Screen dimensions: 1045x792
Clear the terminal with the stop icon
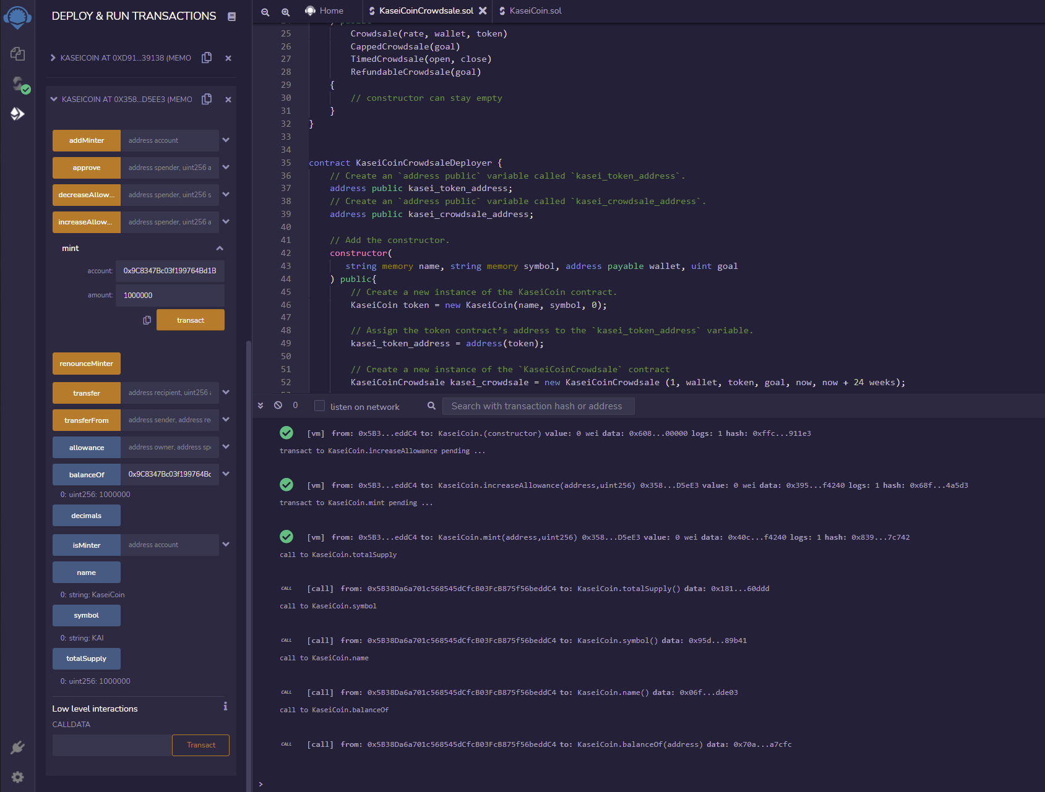pyautogui.click(x=278, y=406)
